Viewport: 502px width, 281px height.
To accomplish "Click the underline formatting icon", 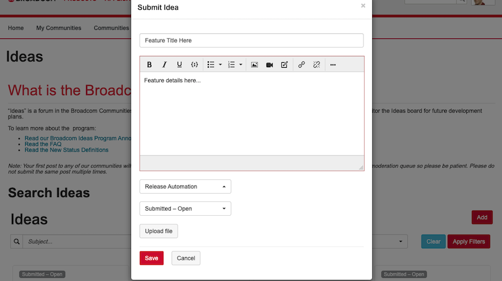I will pos(179,65).
